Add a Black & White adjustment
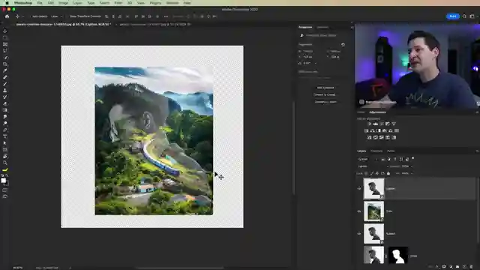 [378, 130]
